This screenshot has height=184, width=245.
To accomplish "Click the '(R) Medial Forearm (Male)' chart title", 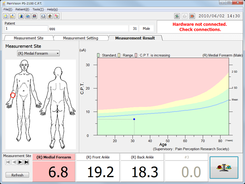I will pyautogui.click(x=223, y=55).
